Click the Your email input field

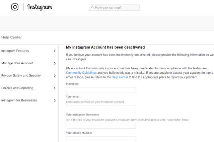coord(101,108)
